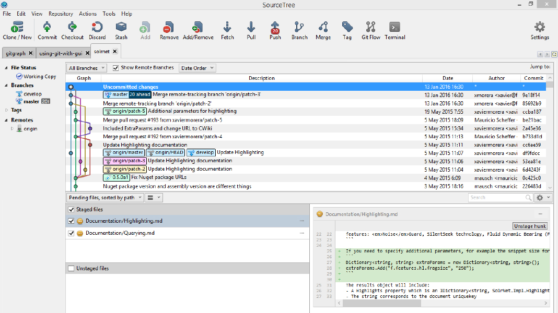This screenshot has width=558, height=313.
Task: Open the All Branches dropdown
Action: pos(87,68)
